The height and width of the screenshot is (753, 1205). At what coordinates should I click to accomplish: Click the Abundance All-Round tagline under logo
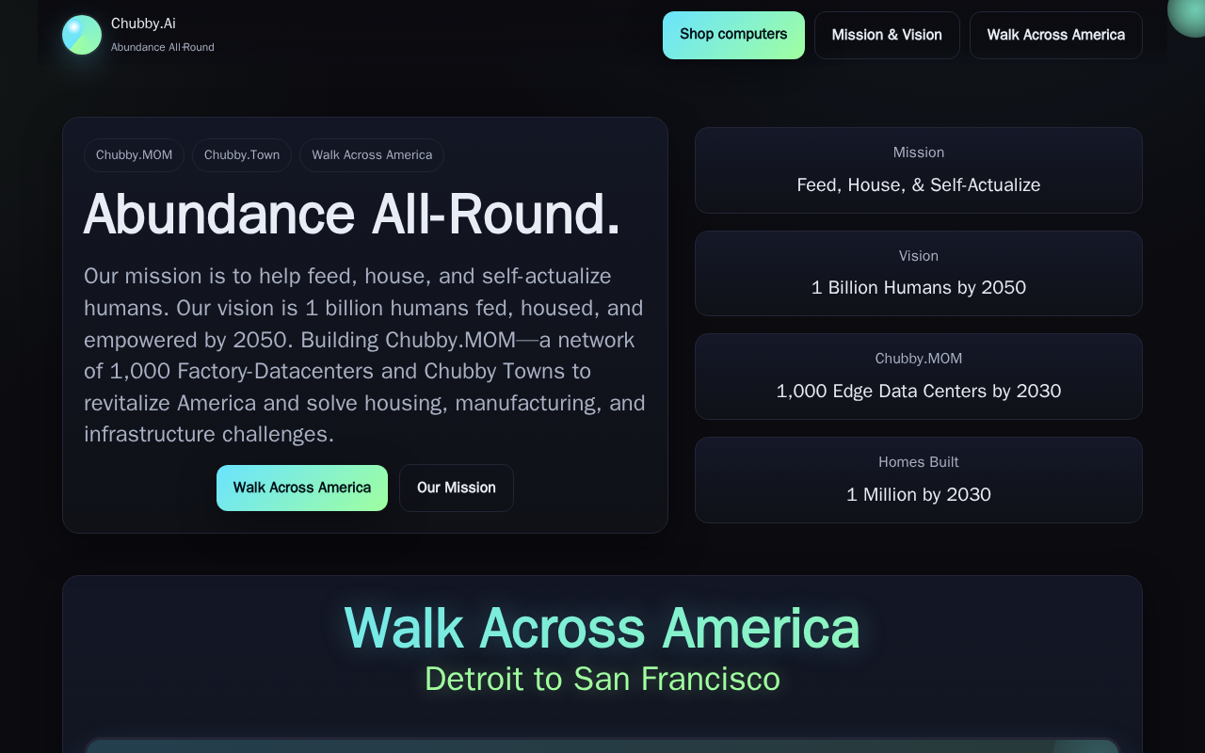163,47
